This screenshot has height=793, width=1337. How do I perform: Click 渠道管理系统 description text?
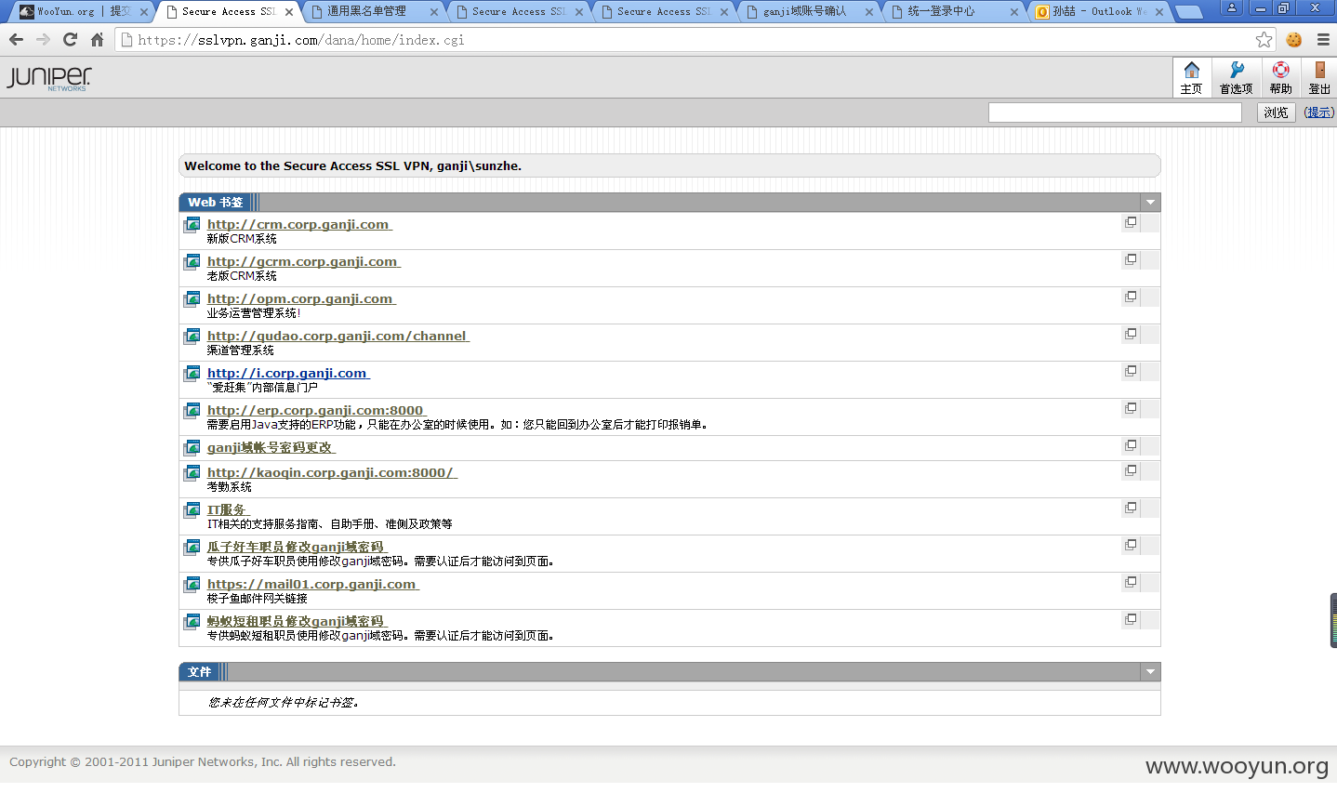tap(240, 350)
